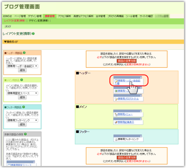Expand the 操作ガイド section
Viewport: 186px width, 168px height.
tap(11, 42)
